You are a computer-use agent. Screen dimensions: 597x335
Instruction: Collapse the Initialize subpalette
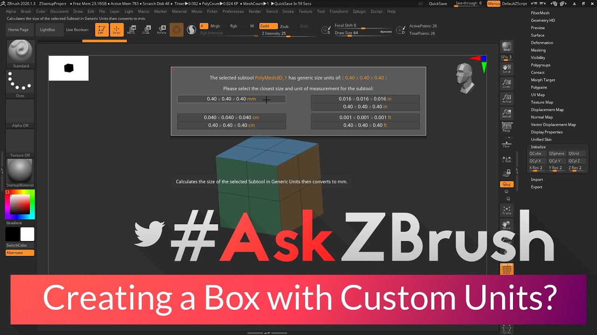pyautogui.click(x=538, y=147)
